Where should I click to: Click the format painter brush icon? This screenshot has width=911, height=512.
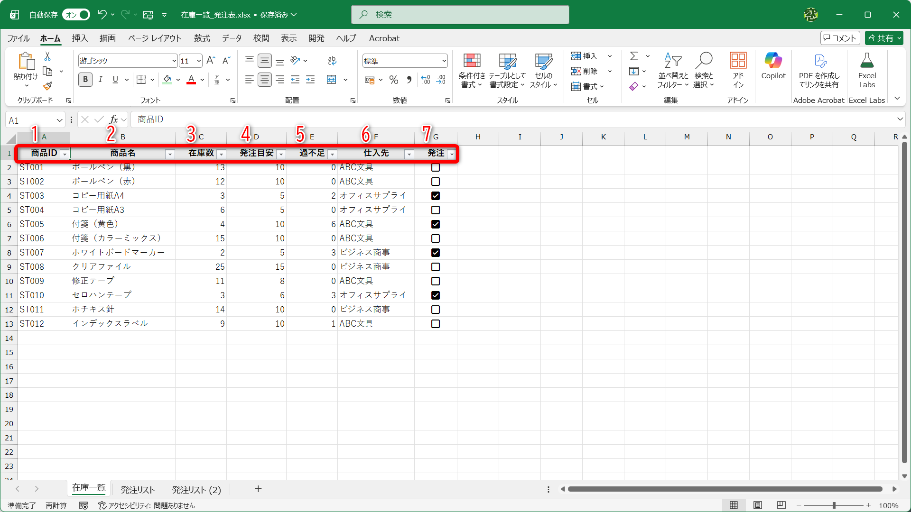pyautogui.click(x=47, y=86)
